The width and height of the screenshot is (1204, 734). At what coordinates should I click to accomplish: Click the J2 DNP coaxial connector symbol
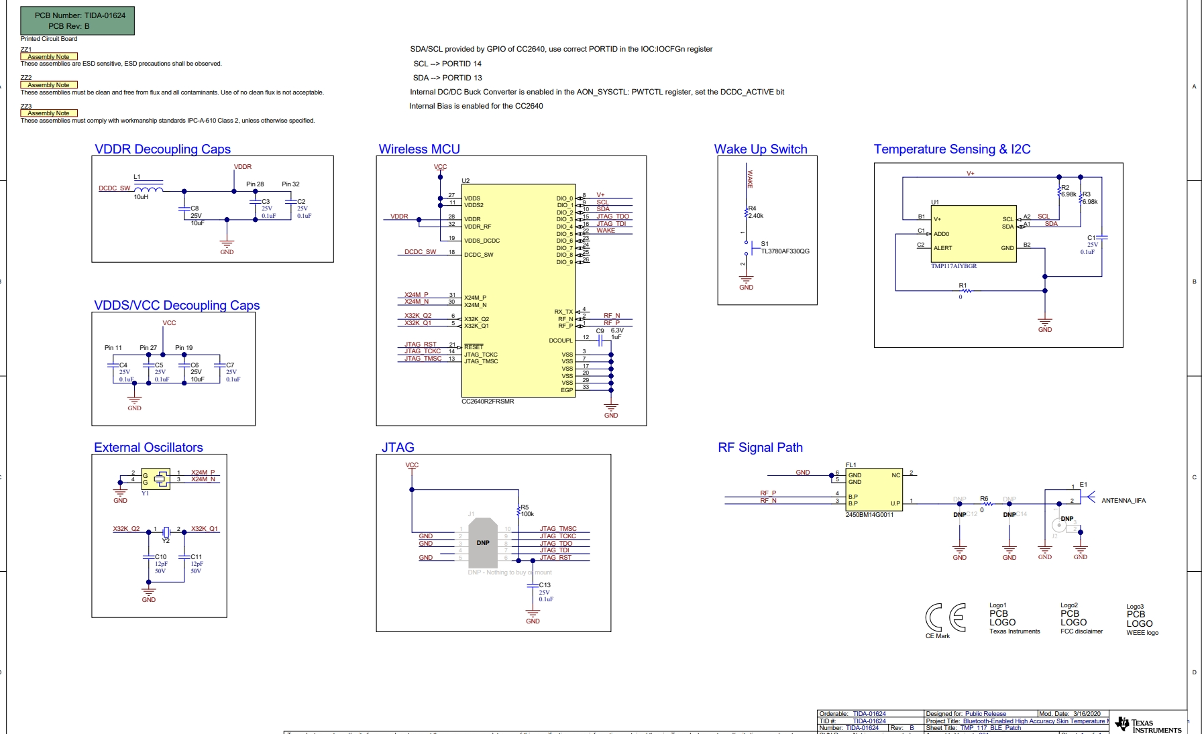pyautogui.click(x=1060, y=524)
